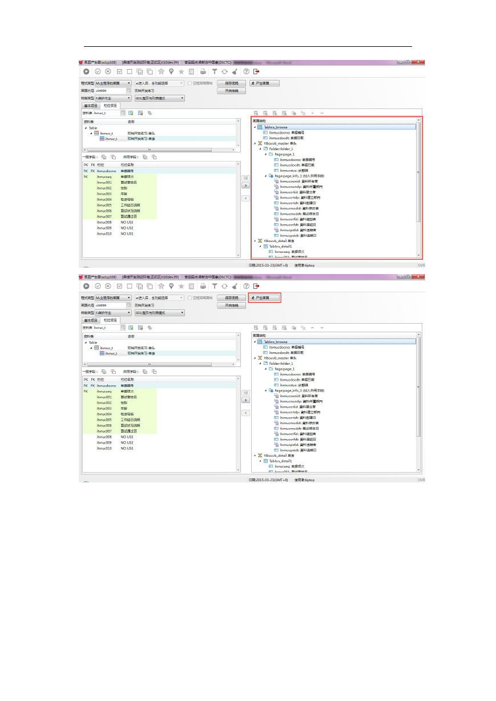
Task: Click the circled checkmark icon in upper toolbar
Action: tap(98, 71)
